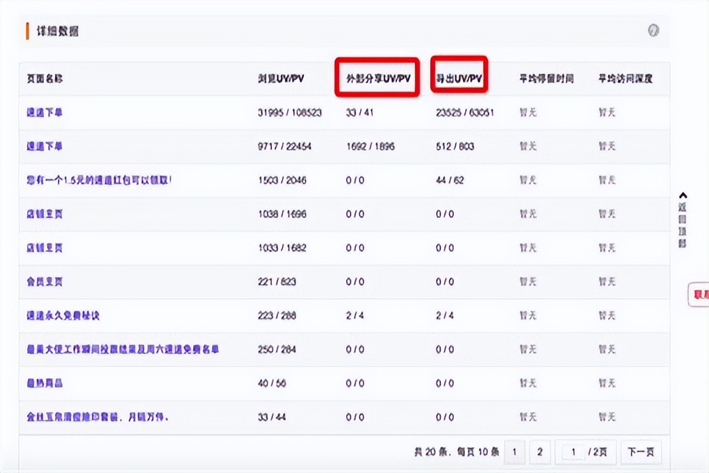Click the 页面名称 column header
Image resolution: width=709 pixels, height=473 pixels.
tap(45, 79)
